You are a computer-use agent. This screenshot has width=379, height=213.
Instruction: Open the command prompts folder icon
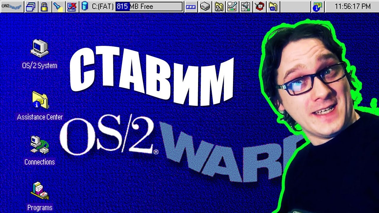point(273,7)
